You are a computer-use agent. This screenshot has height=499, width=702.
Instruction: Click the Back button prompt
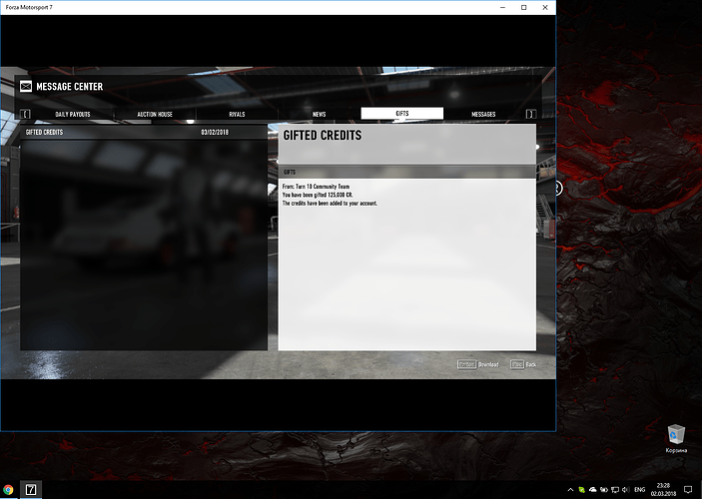point(523,364)
